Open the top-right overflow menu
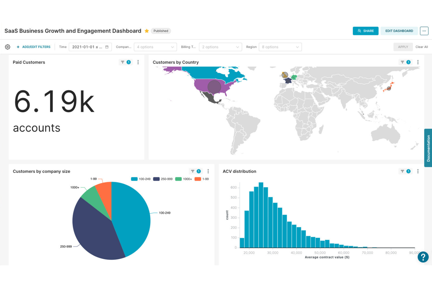 pyautogui.click(x=424, y=31)
